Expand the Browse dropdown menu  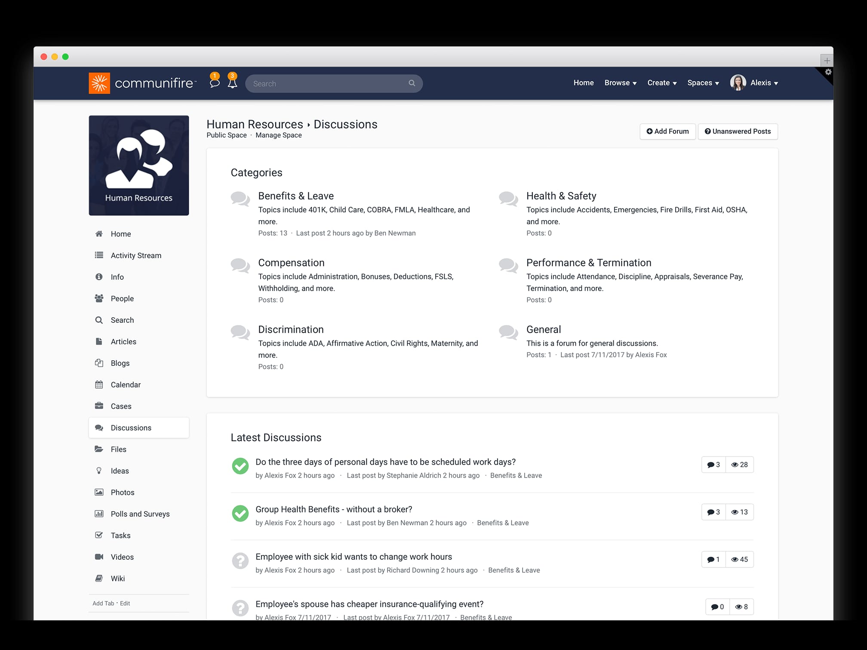pos(620,83)
